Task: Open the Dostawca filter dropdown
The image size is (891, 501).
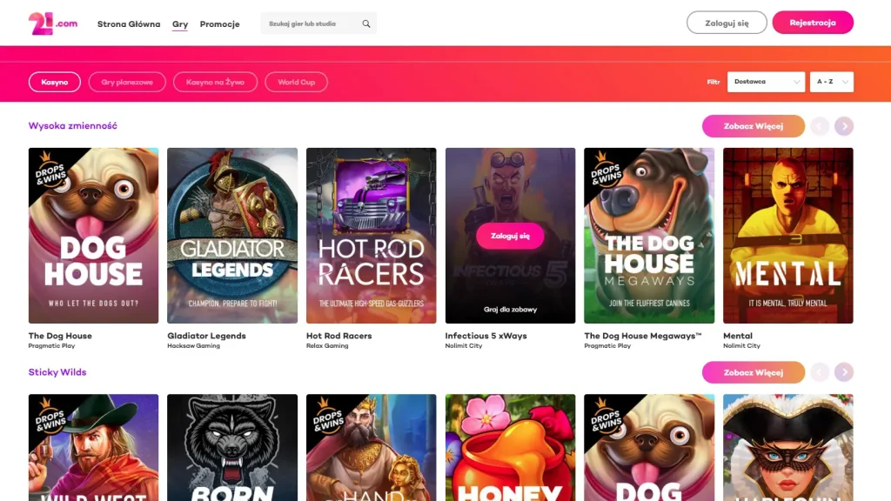Action: coord(766,82)
